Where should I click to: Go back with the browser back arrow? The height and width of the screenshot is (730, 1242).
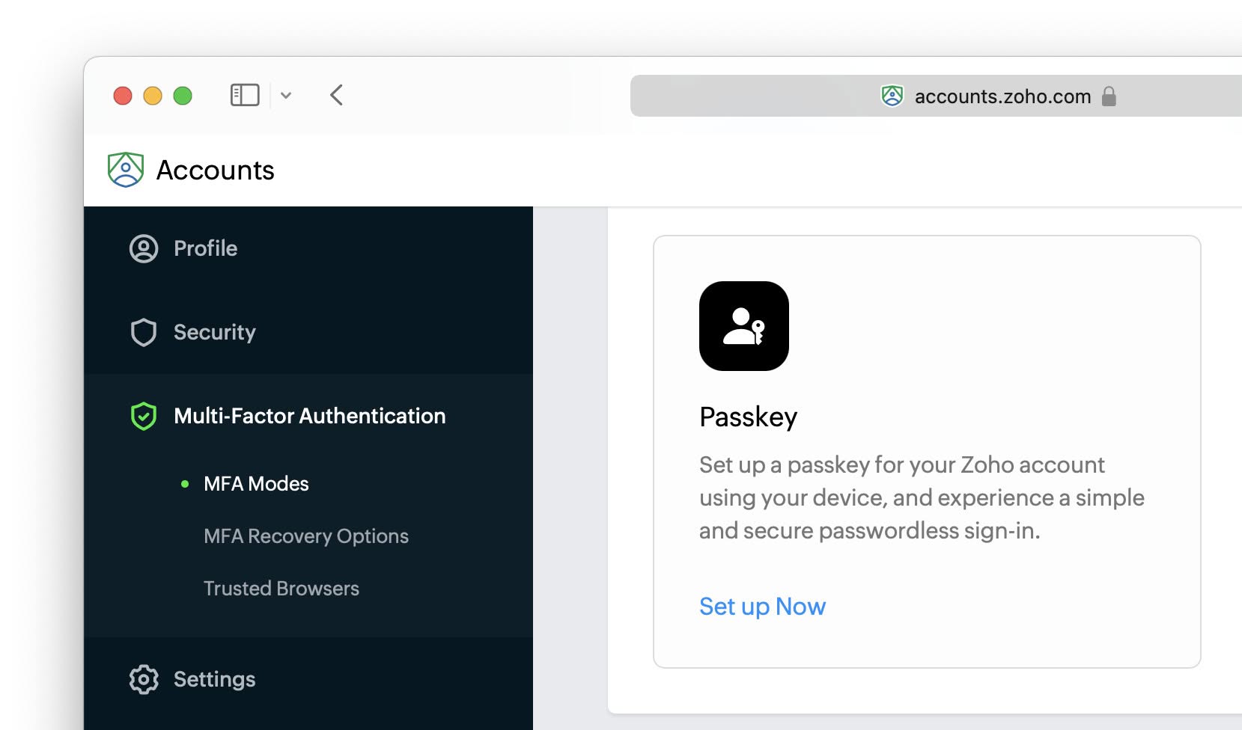(336, 95)
